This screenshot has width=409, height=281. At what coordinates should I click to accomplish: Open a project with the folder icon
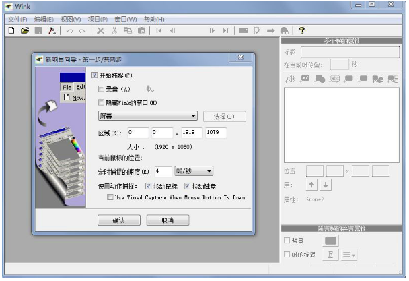(25, 30)
